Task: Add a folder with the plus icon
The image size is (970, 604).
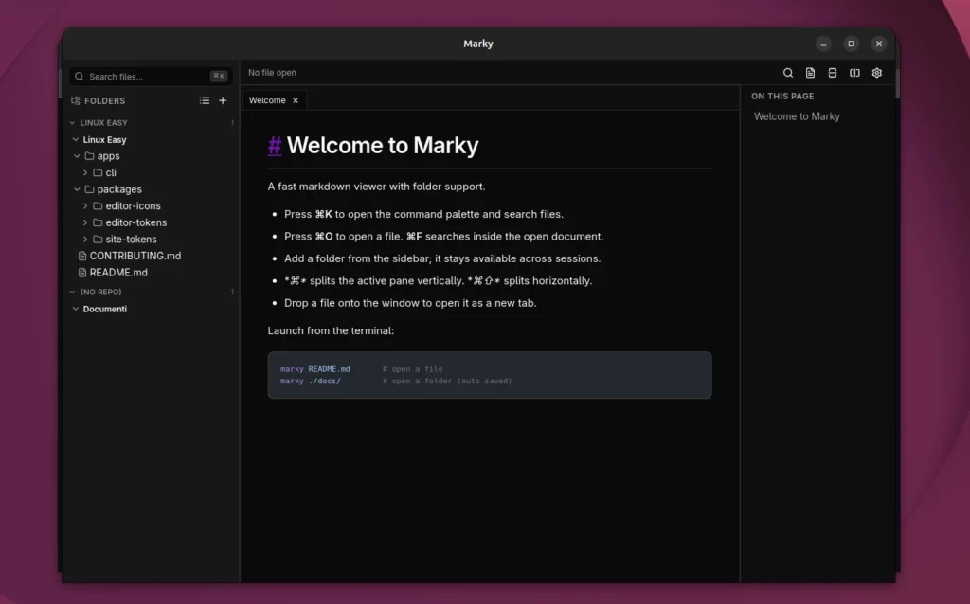Action: point(223,100)
